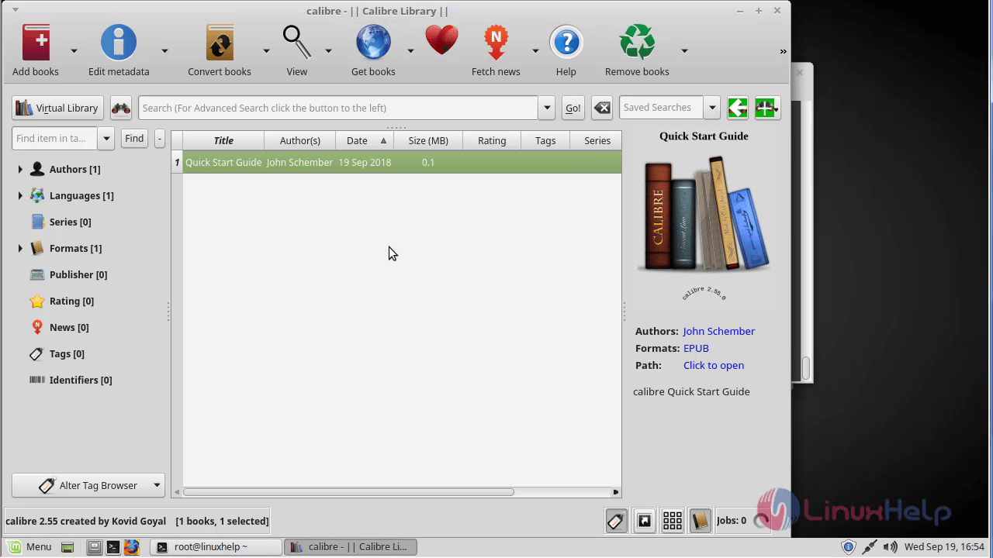Screen dimensions: 993x558
Task: Open the Help question mark icon
Action: tap(566, 43)
